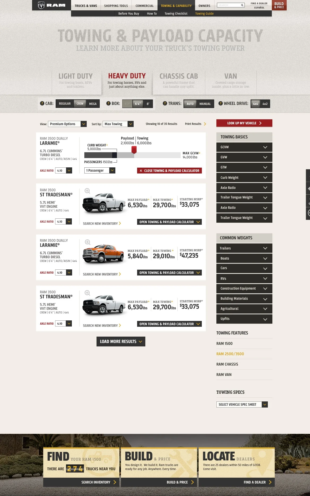310x496 pixels.
Task: Select MEGA cab option
Action: pyautogui.click(x=93, y=104)
